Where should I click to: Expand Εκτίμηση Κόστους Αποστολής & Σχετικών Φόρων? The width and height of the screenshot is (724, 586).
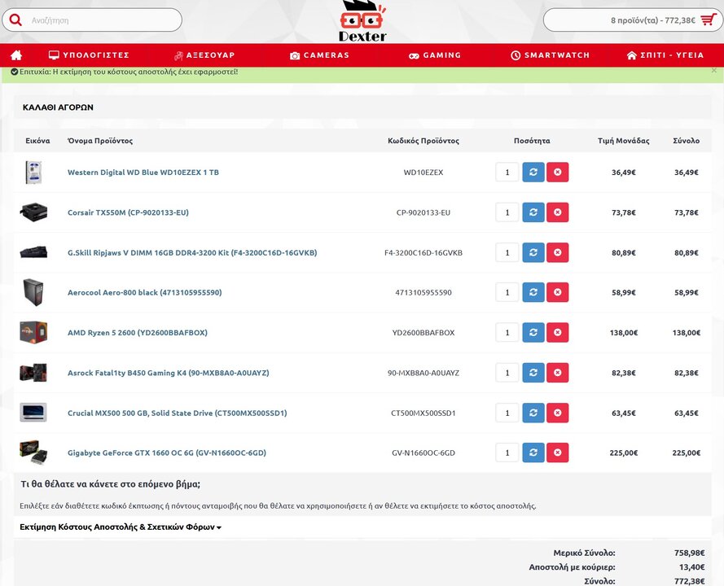(121, 527)
